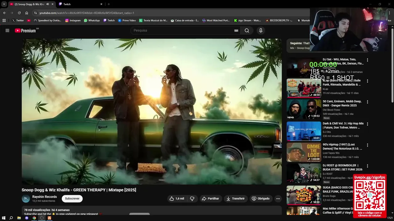This screenshot has width=394, height=221.
Task: Open OBS Studio from taskbar
Action: click(42, 218)
